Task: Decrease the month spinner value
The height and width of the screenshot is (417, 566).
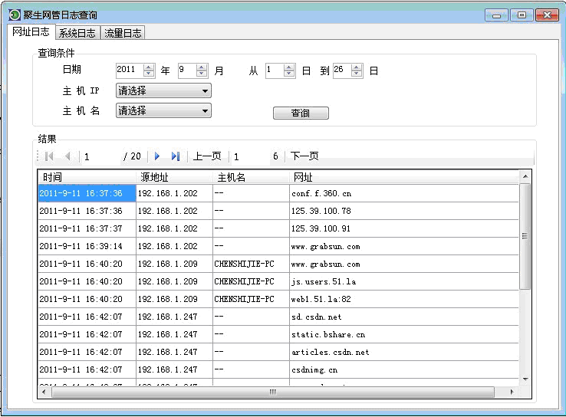Action: pos(202,74)
